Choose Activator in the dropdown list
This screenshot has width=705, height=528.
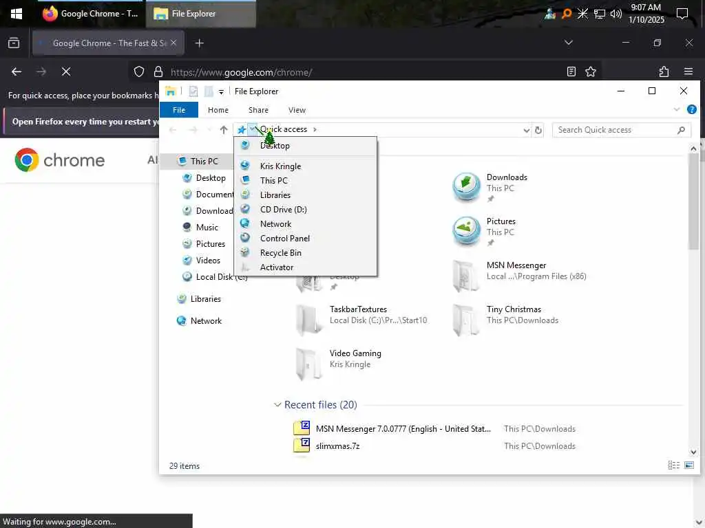(x=305, y=267)
